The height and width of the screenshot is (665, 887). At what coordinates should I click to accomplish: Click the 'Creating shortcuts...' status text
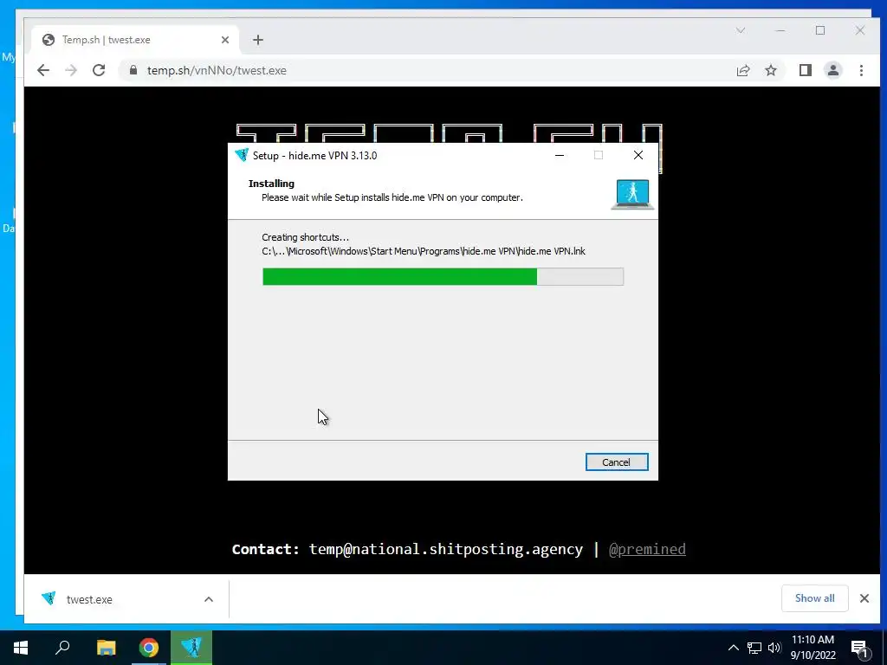(306, 237)
